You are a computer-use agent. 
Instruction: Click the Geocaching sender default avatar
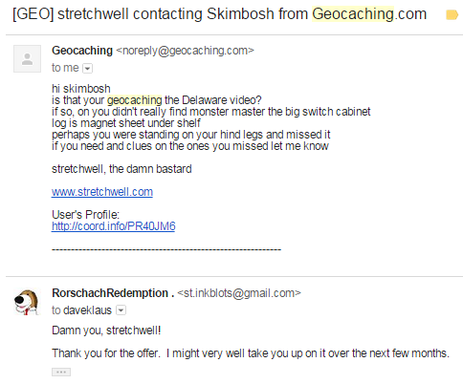27,59
